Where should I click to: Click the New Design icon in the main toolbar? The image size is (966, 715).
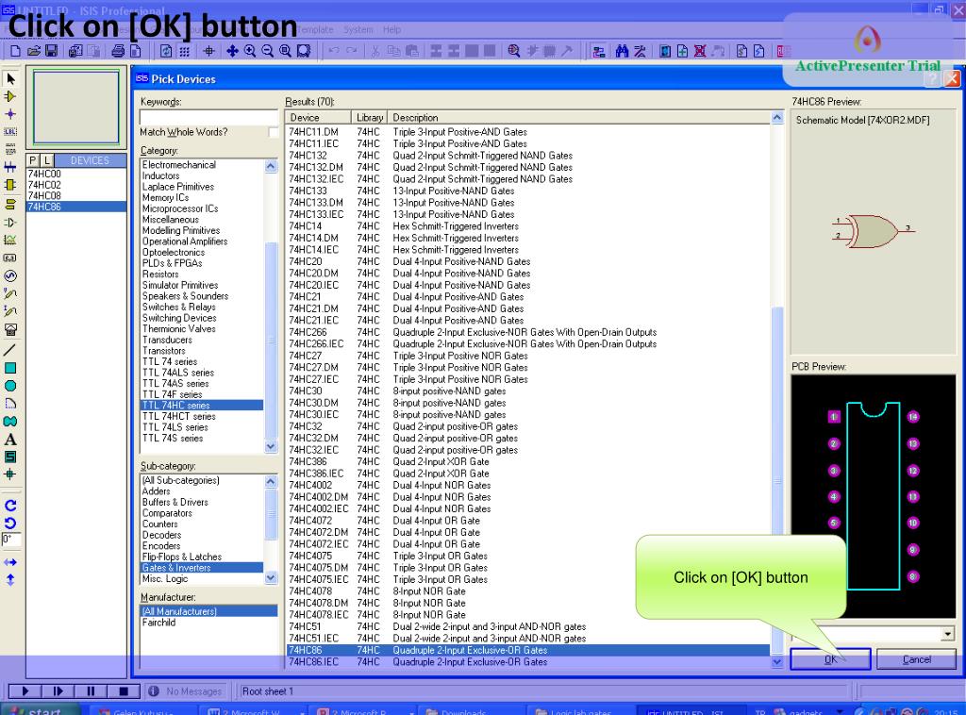pos(15,51)
